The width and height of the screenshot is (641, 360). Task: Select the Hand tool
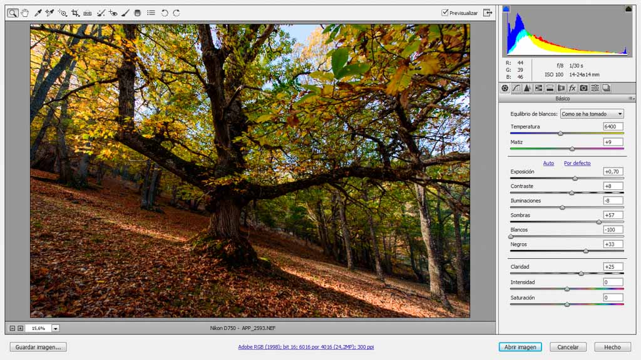click(x=25, y=12)
